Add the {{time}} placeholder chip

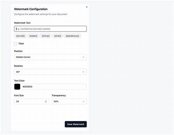(x=46, y=36)
